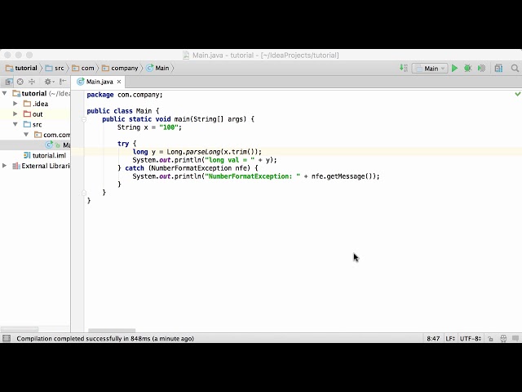Open event log speech bubble

(515, 338)
